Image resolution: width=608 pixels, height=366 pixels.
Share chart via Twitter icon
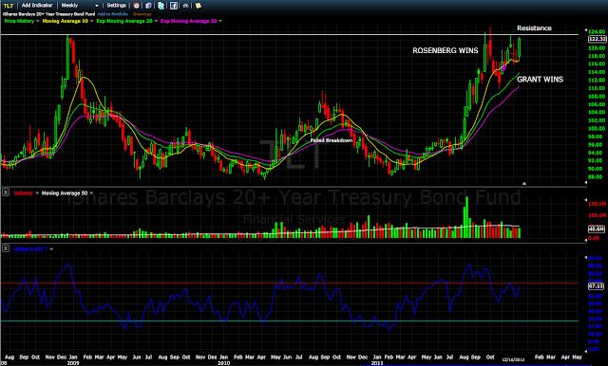tap(161, 6)
